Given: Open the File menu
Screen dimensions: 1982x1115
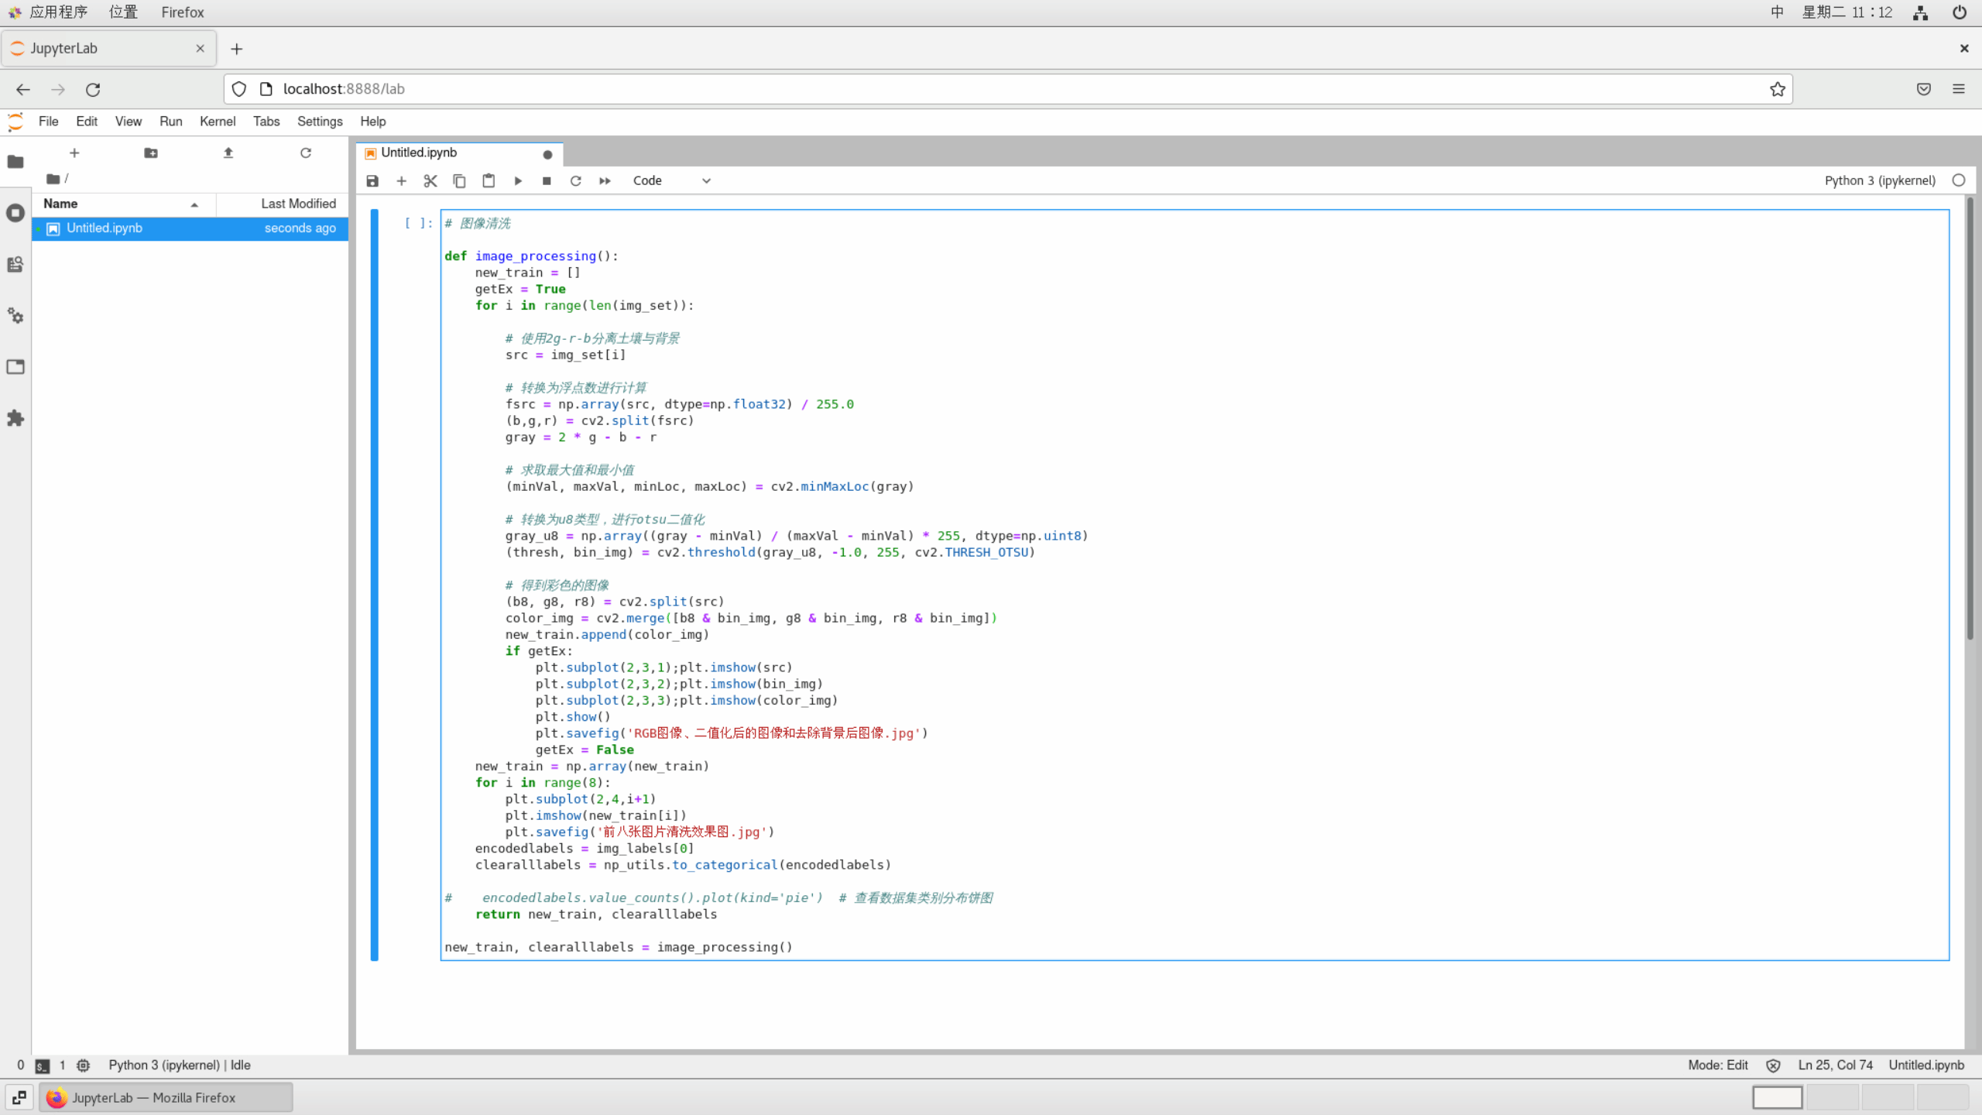Looking at the screenshot, I should coord(48,122).
